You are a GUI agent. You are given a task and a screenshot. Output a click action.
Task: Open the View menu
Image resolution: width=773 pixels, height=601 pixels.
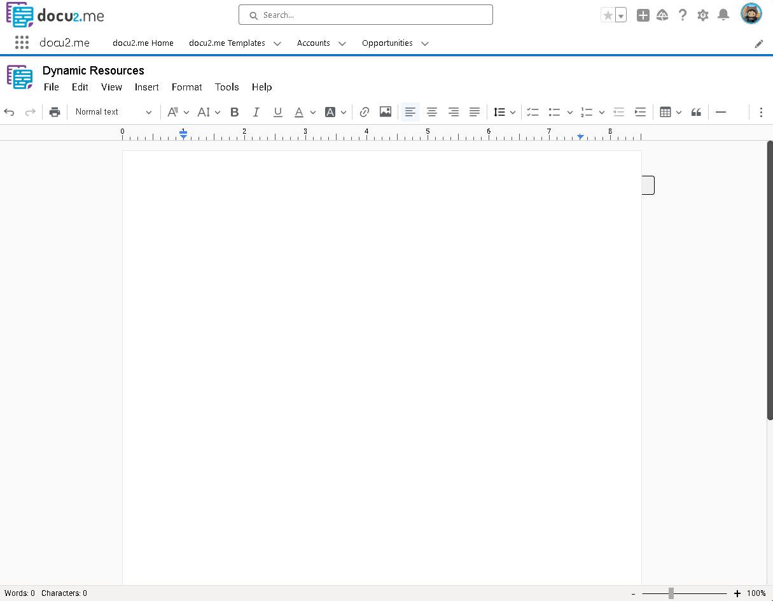pos(111,87)
